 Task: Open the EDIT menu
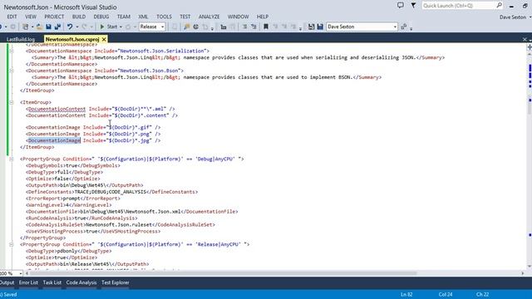point(12,17)
